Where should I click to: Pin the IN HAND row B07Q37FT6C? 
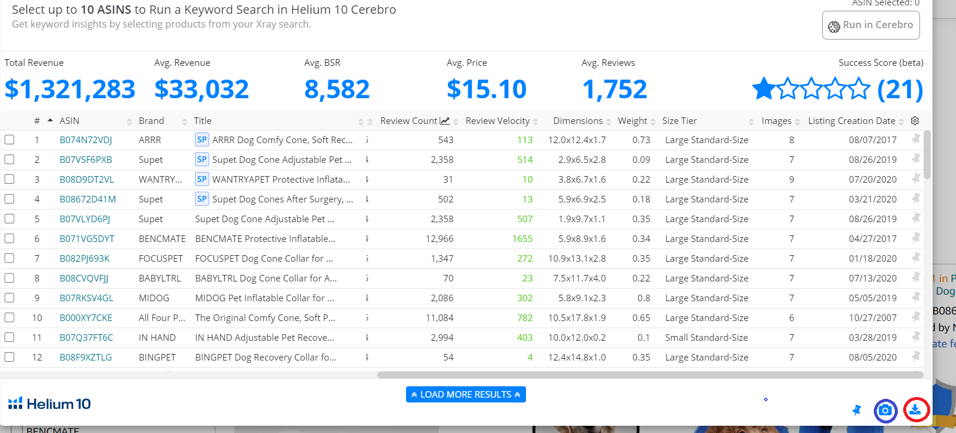[916, 337]
